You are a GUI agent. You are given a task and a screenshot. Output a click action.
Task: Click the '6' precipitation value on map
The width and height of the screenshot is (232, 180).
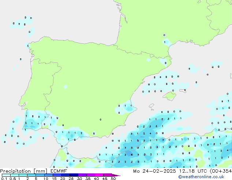point(132,155)
